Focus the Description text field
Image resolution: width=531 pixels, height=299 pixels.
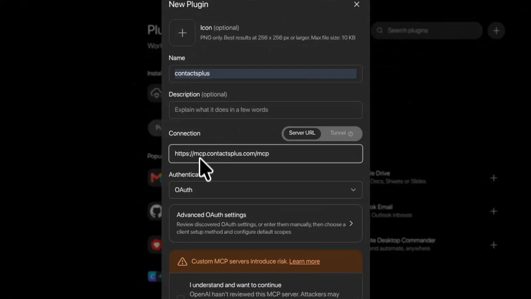[x=265, y=110]
